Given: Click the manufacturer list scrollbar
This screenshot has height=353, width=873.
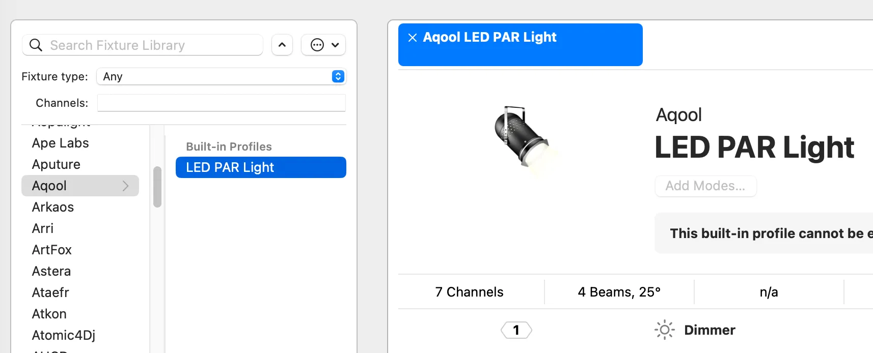Looking at the screenshot, I should pos(157,187).
